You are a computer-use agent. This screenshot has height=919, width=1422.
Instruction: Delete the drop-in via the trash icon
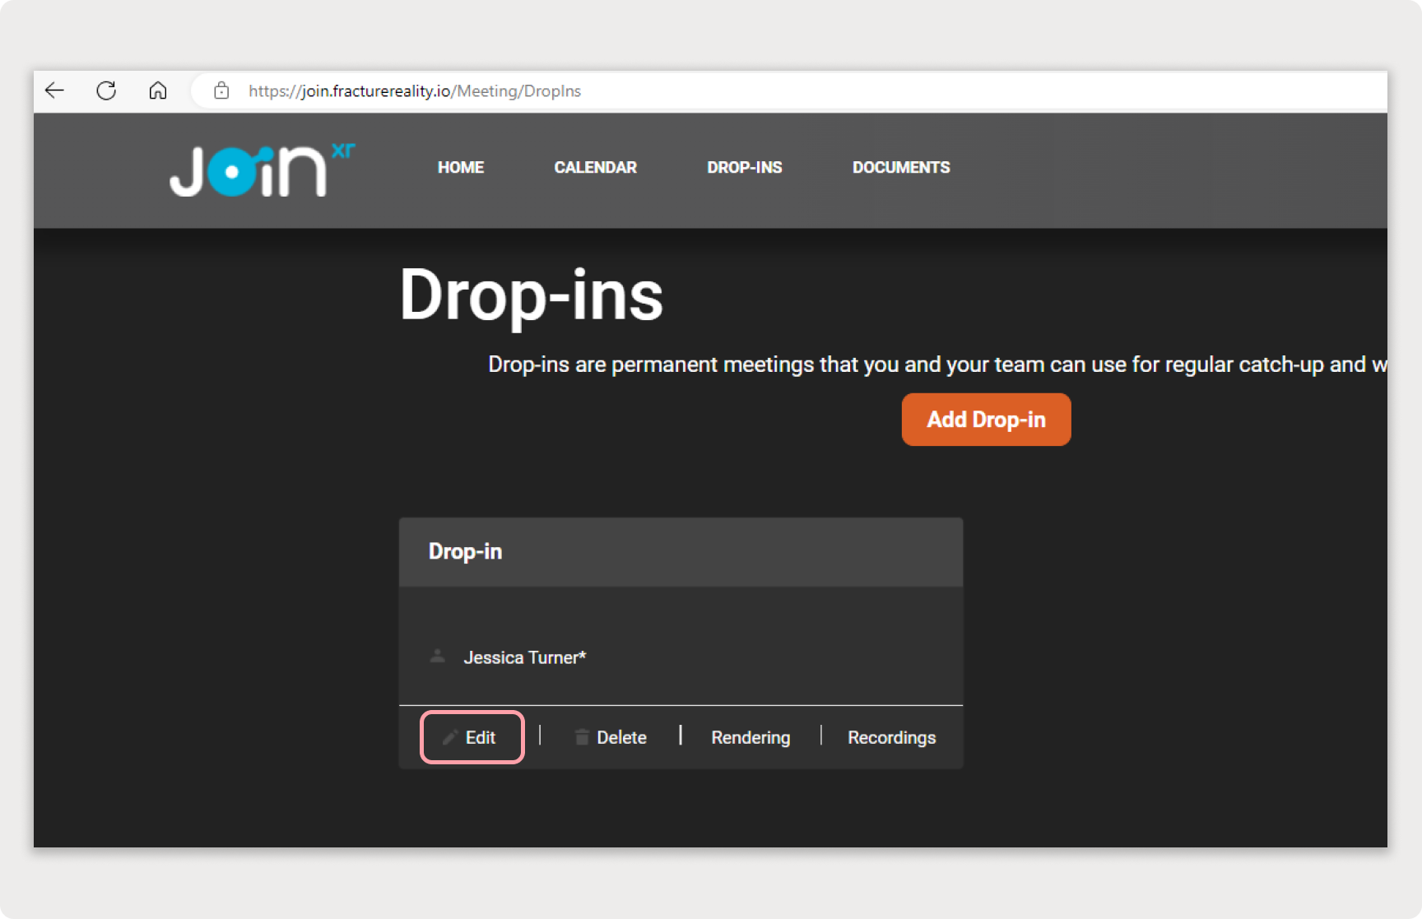coord(582,737)
